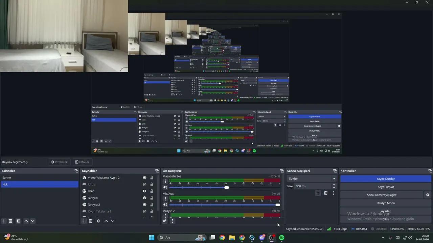Move the selected source down

[113, 221]
